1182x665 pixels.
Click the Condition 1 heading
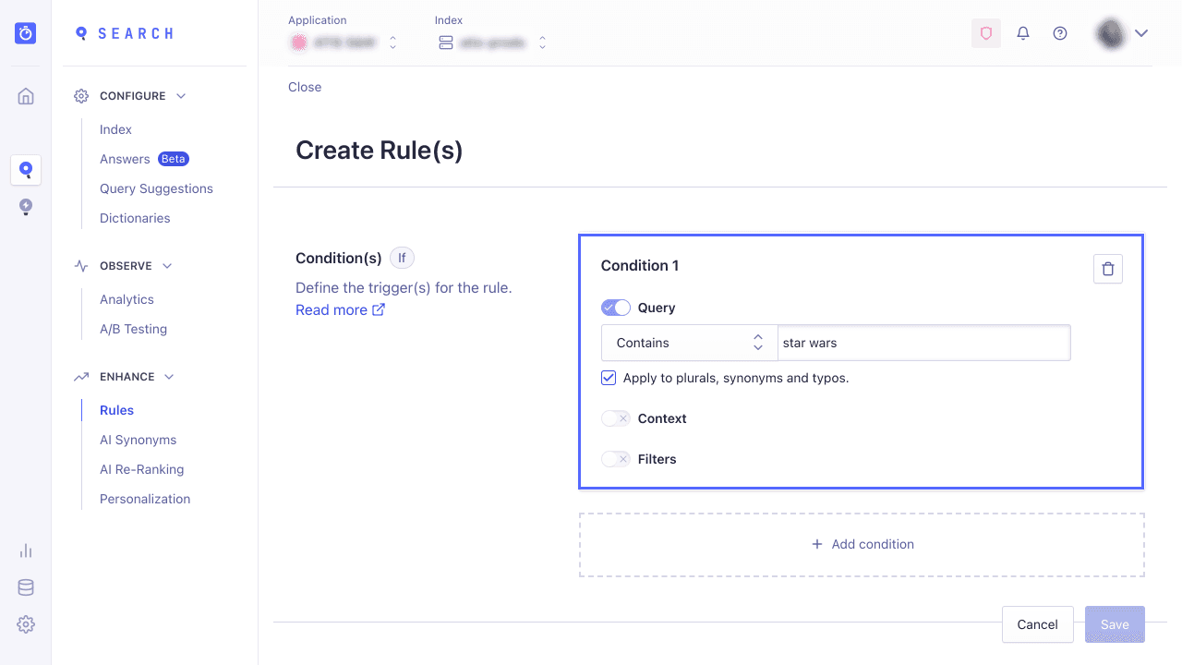coord(640,266)
